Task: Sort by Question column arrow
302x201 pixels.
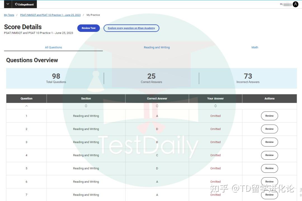Action: tap(26, 106)
